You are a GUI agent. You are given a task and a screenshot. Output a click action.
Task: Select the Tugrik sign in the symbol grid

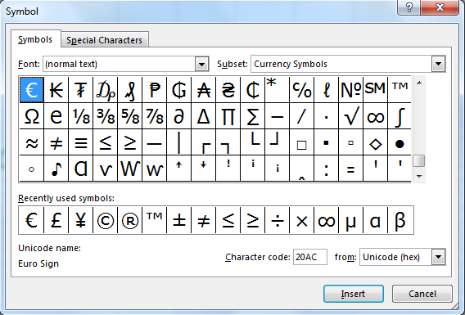tap(81, 90)
